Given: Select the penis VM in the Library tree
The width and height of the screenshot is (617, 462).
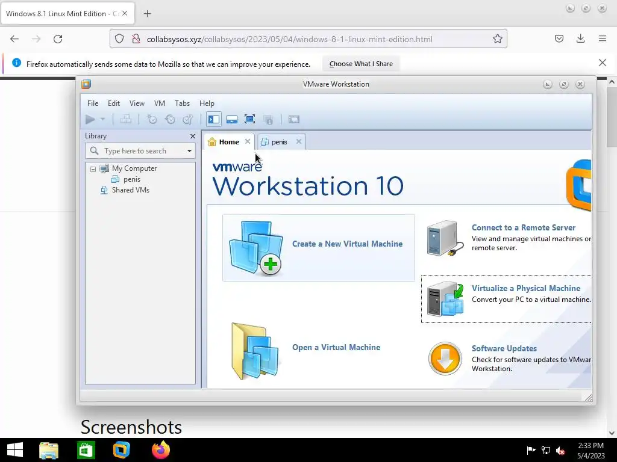Looking at the screenshot, I should coord(132,179).
